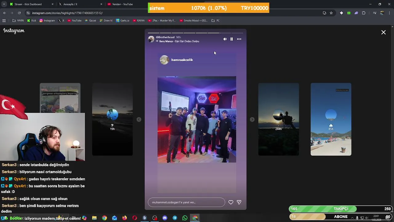Go back in browser history

click(x=5, y=13)
